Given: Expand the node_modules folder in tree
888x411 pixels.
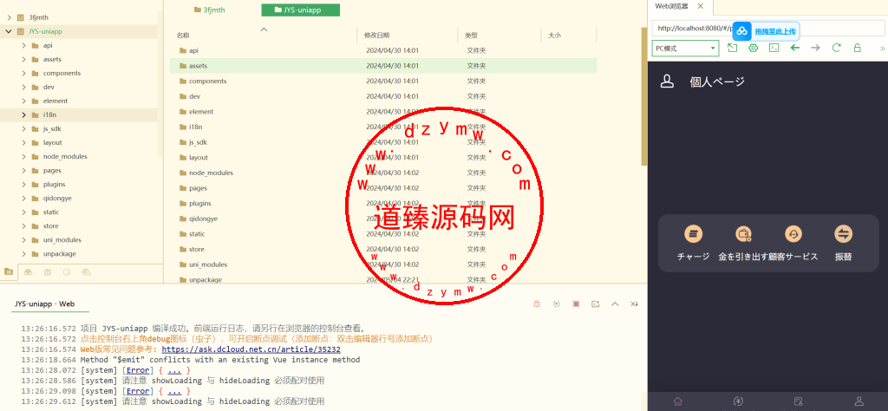Looking at the screenshot, I should [x=23, y=156].
